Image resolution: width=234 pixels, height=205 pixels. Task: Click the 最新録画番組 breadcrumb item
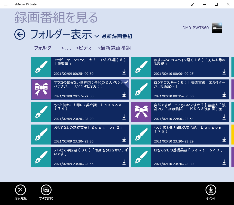coord(114,48)
